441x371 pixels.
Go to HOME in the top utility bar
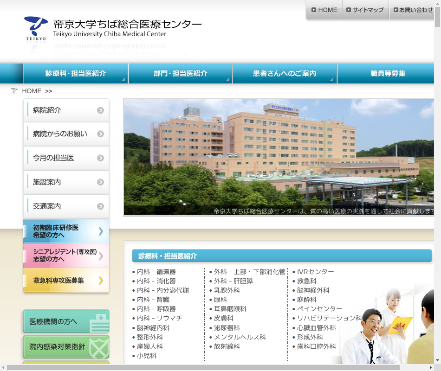[324, 10]
